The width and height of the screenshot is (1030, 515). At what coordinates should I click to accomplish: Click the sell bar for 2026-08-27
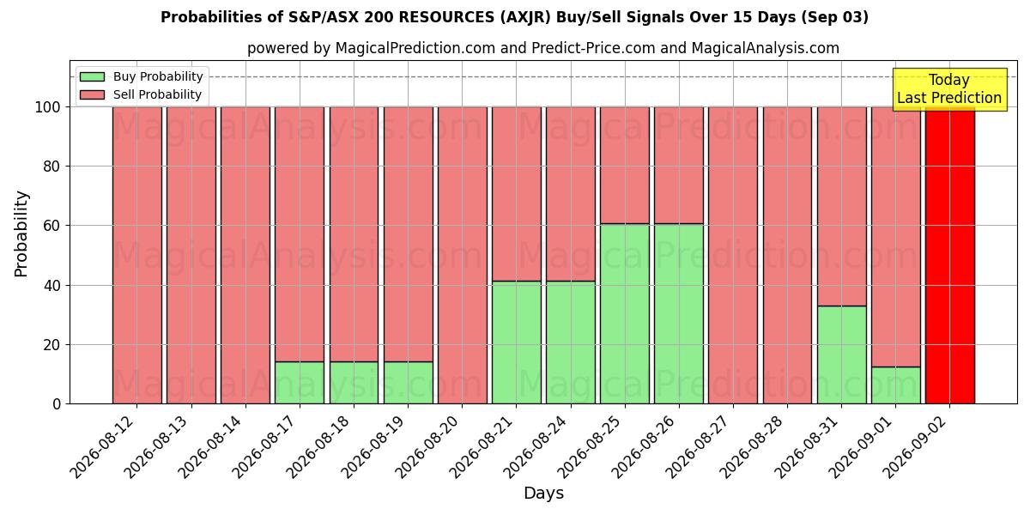[x=733, y=255]
